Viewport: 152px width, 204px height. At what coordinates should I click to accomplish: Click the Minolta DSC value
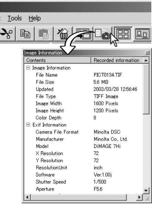point(107,132)
